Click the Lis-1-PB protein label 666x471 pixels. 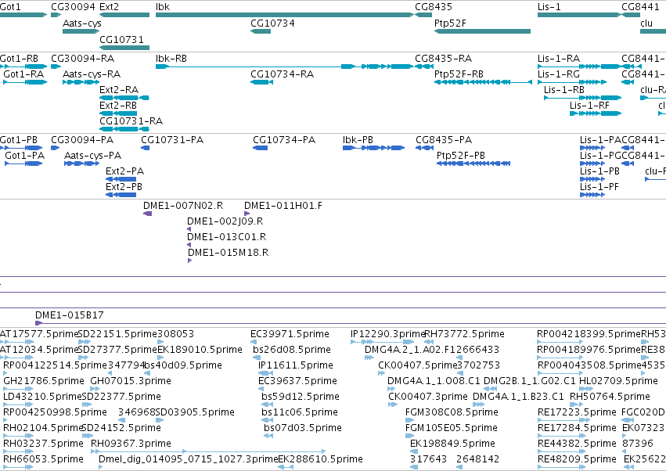tap(599, 171)
